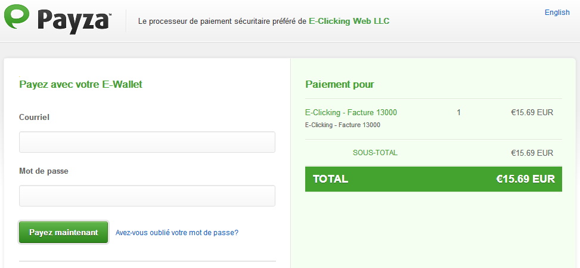
Task: Click the Payza wordmark text
Action: tap(74, 21)
